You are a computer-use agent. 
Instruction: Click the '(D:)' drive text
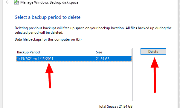pyautogui.click(x=79, y=39)
